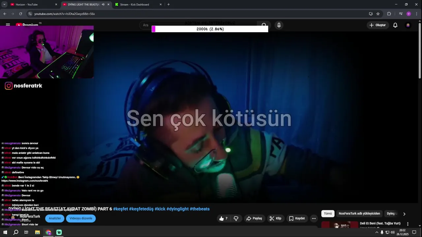Screen dimensions: 422x237
Task: Show hidden system tray icons
Action: click(377, 232)
